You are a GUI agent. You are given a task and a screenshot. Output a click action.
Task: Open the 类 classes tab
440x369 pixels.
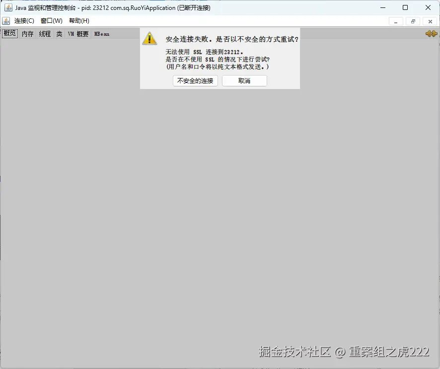[x=59, y=33]
